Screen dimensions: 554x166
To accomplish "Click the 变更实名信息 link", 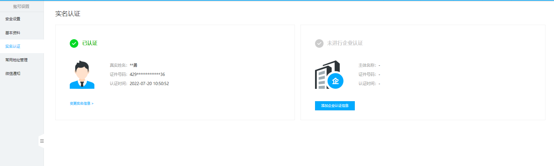I will (x=81, y=103).
